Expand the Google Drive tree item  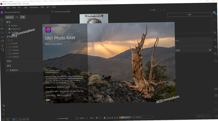tap(6, 29)
